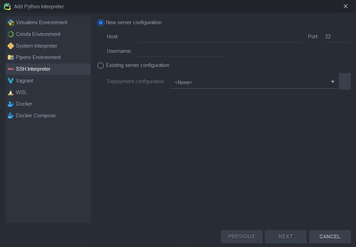Click the Docker Compose icon
Screen dimensions: 356x247
point(10,116)
